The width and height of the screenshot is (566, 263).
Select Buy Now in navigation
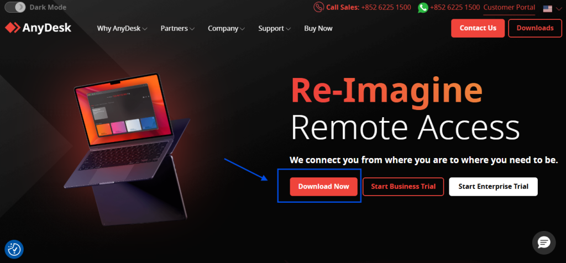pos(318,29)
